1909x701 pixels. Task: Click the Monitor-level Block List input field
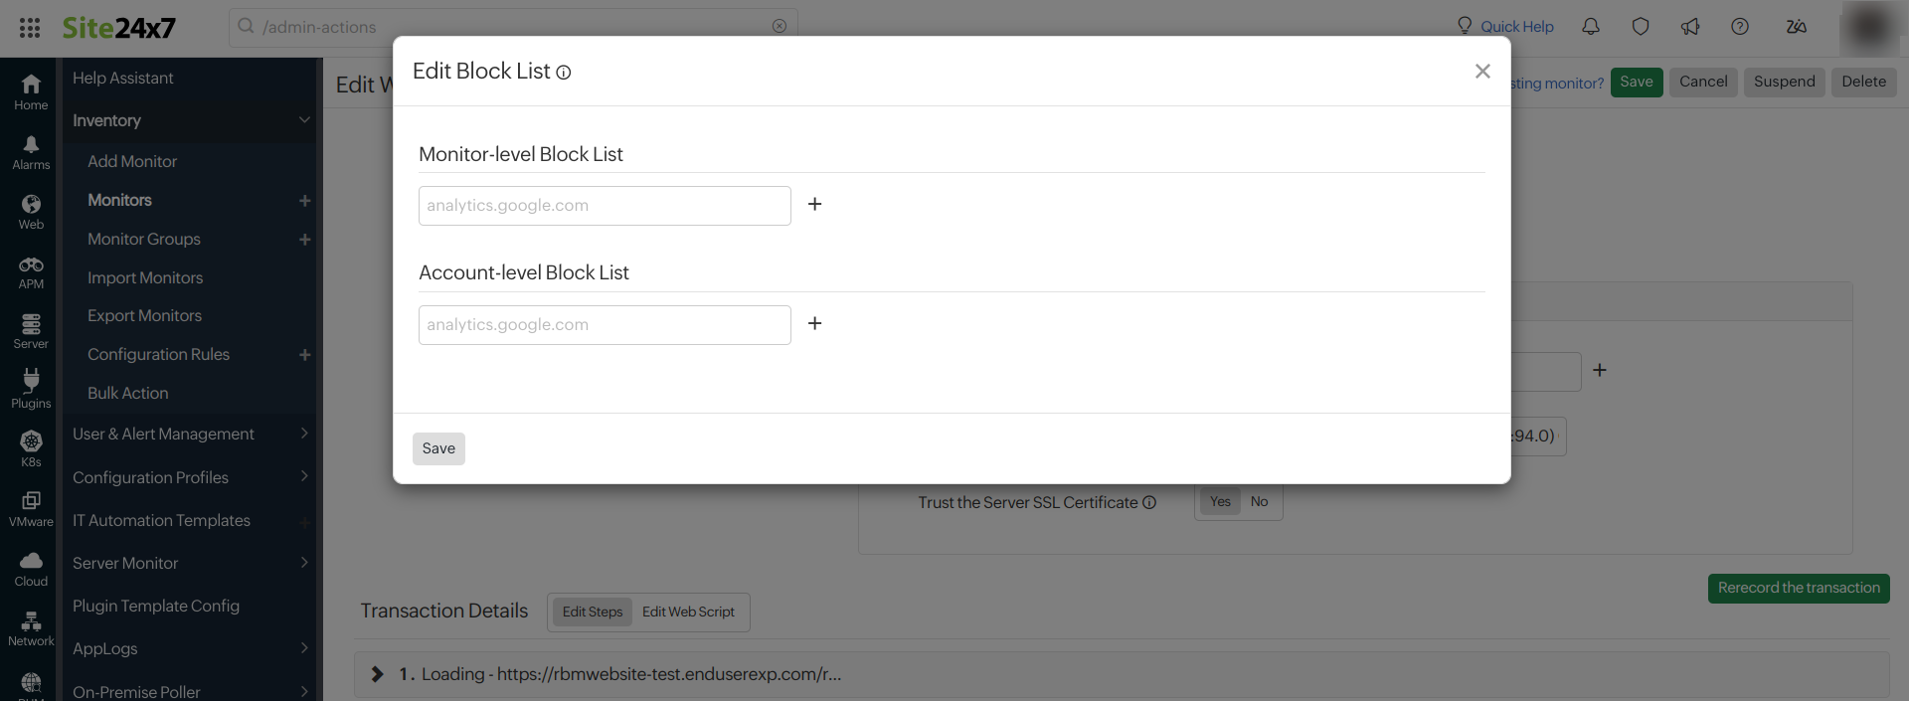point(605,206)
